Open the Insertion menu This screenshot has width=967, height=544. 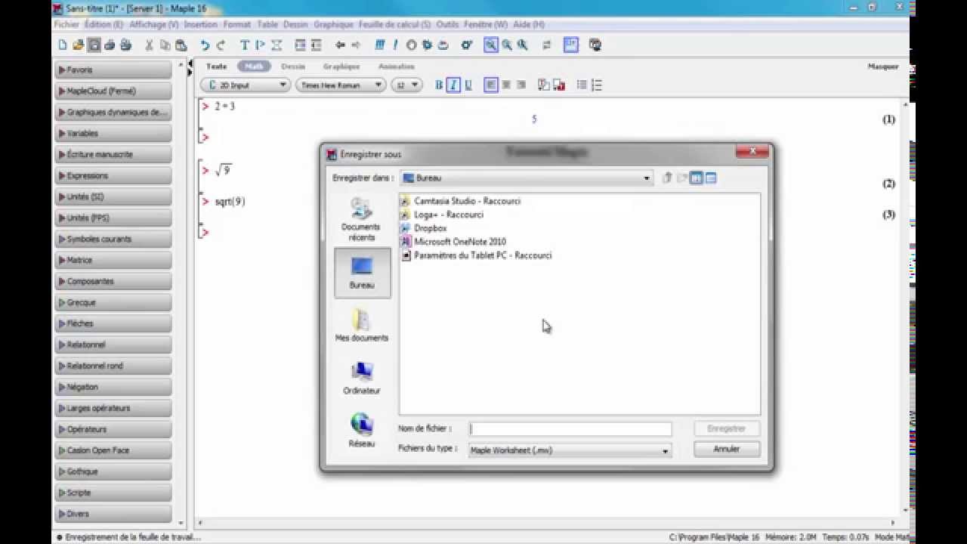click(200, 24)
